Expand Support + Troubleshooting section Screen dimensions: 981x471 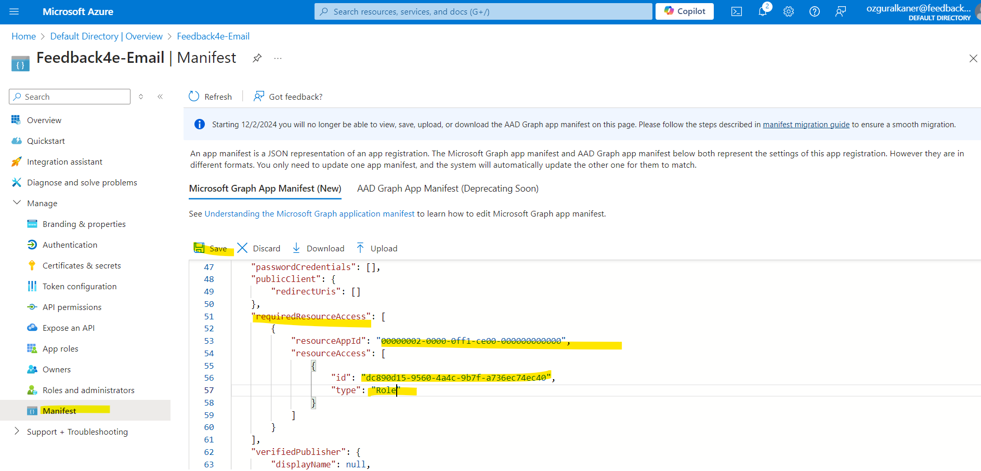pos(17,432)
